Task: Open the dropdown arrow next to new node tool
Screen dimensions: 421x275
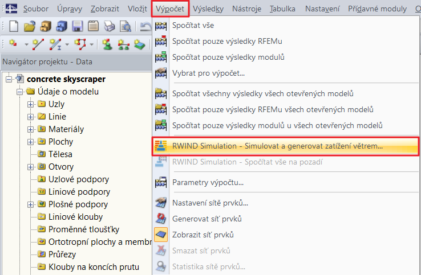Action: [x=26, y=44]
